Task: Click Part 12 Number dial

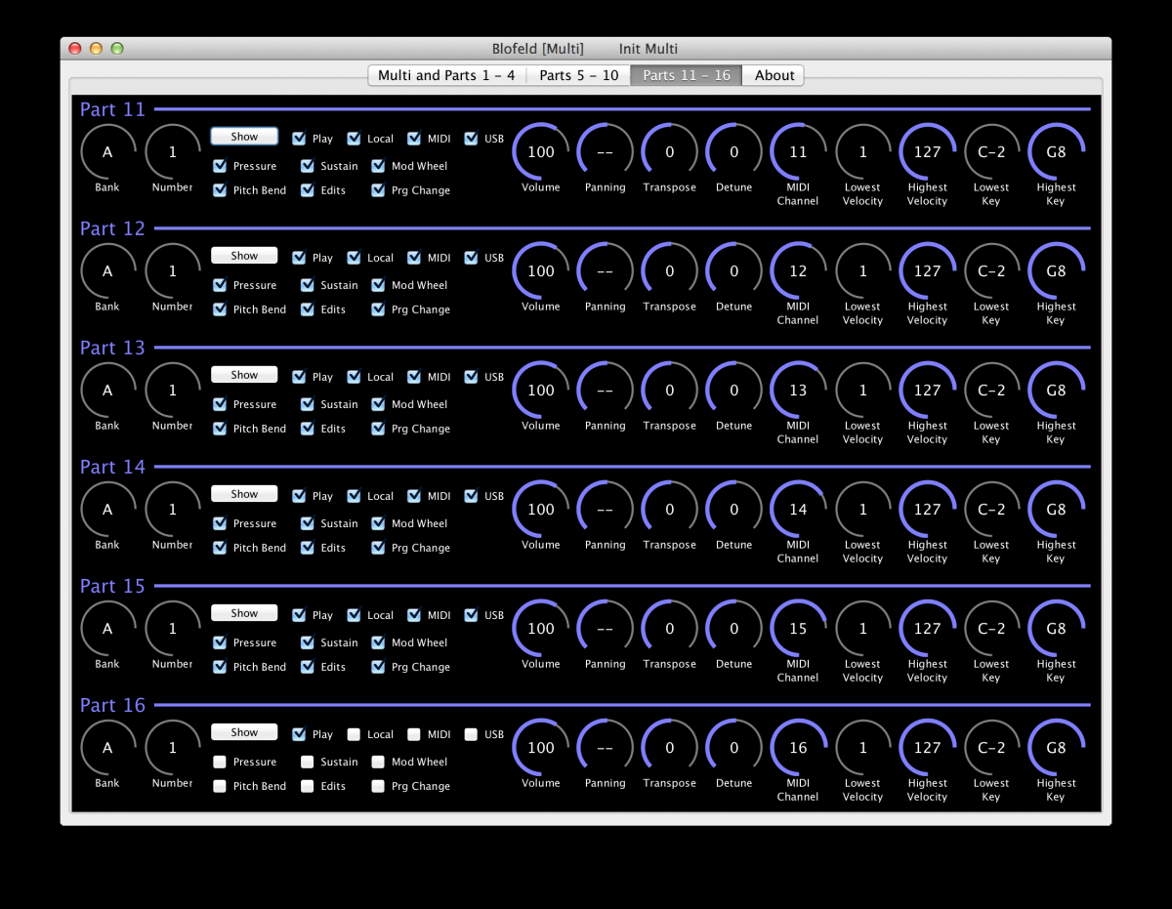Action: point(173,271)
